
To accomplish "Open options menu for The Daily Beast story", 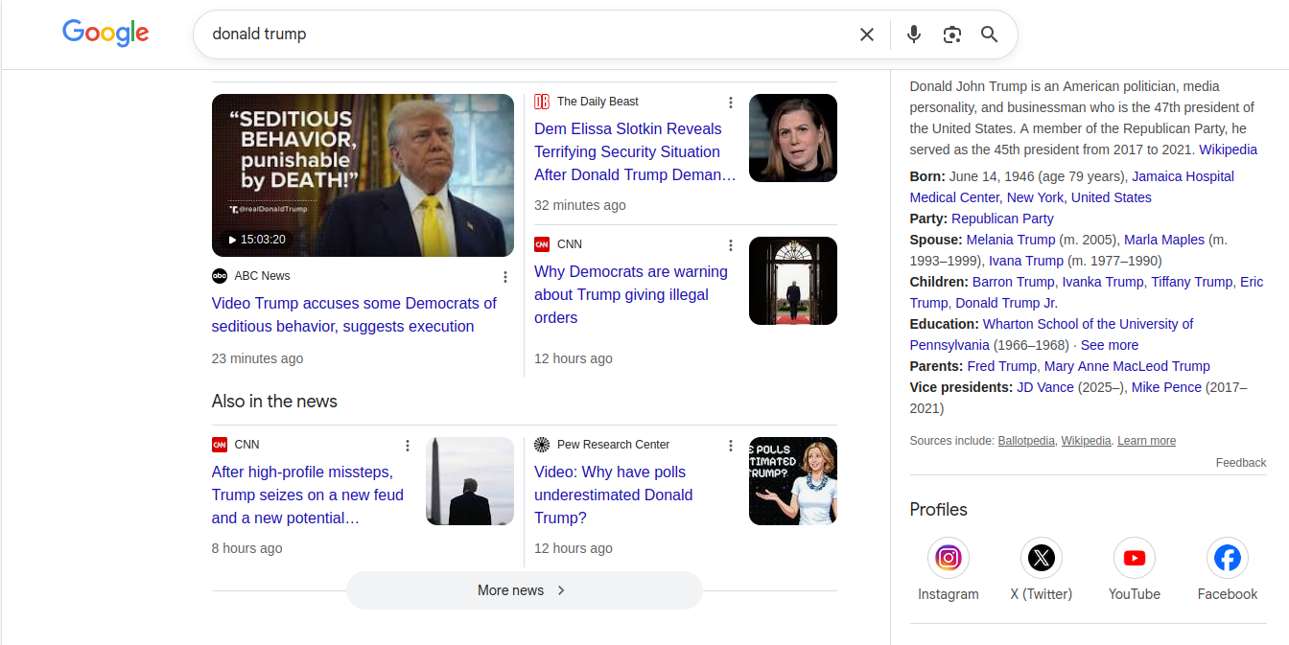I will tap(731, 103).
